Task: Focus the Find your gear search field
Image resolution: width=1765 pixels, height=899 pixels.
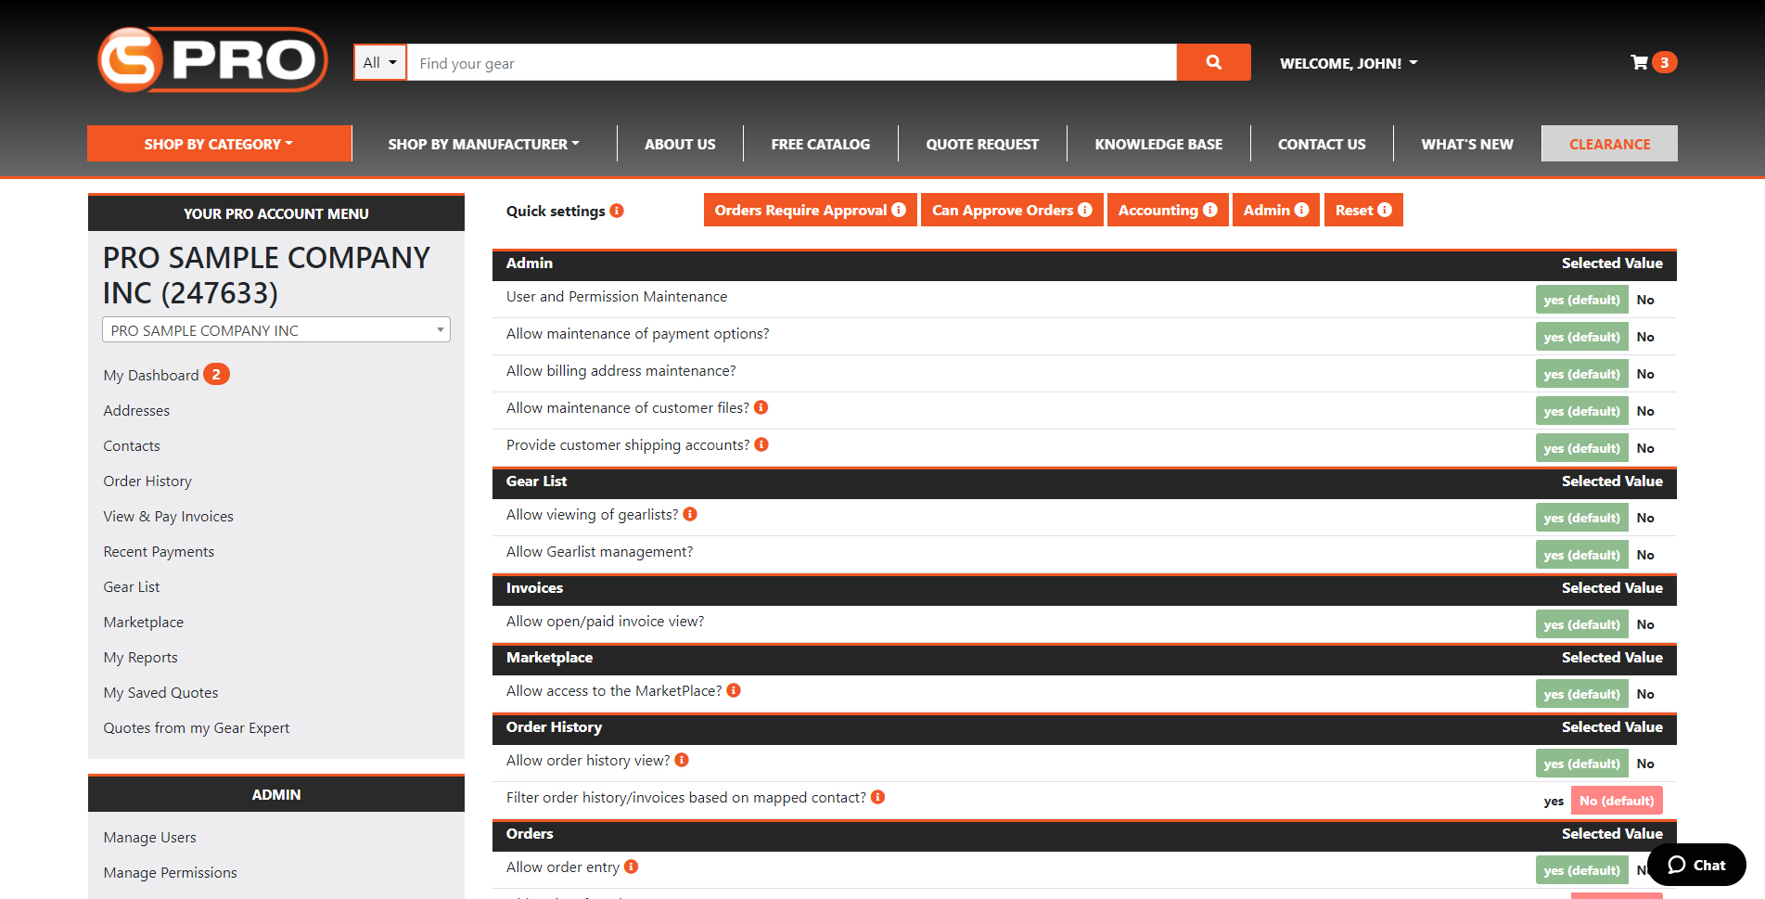Action: click(791, 62)
